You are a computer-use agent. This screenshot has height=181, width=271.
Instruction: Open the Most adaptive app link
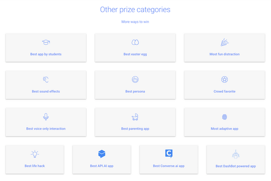click(x=224, y=129)
